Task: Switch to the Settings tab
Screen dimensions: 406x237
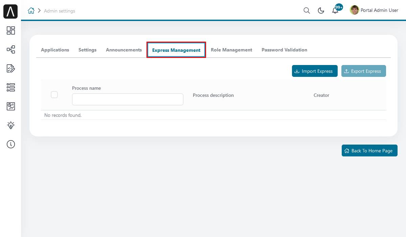Action: click(87, 50)
